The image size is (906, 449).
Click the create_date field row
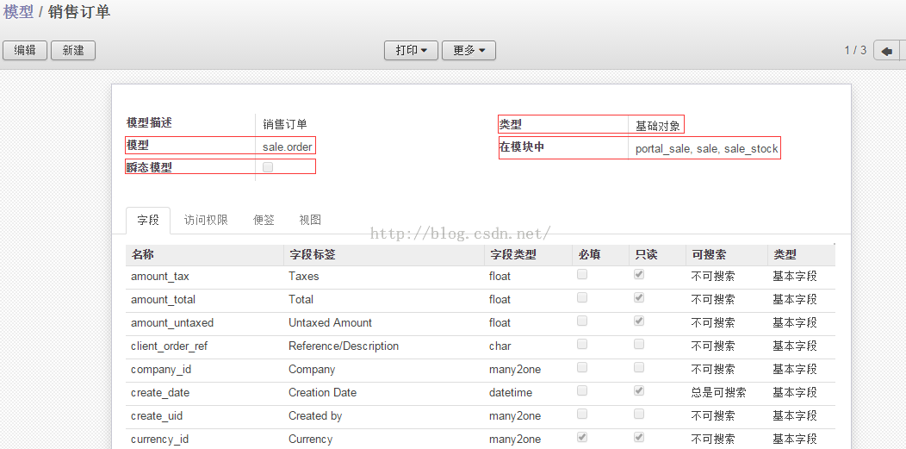pyautogui.click(x=160, y=392)
